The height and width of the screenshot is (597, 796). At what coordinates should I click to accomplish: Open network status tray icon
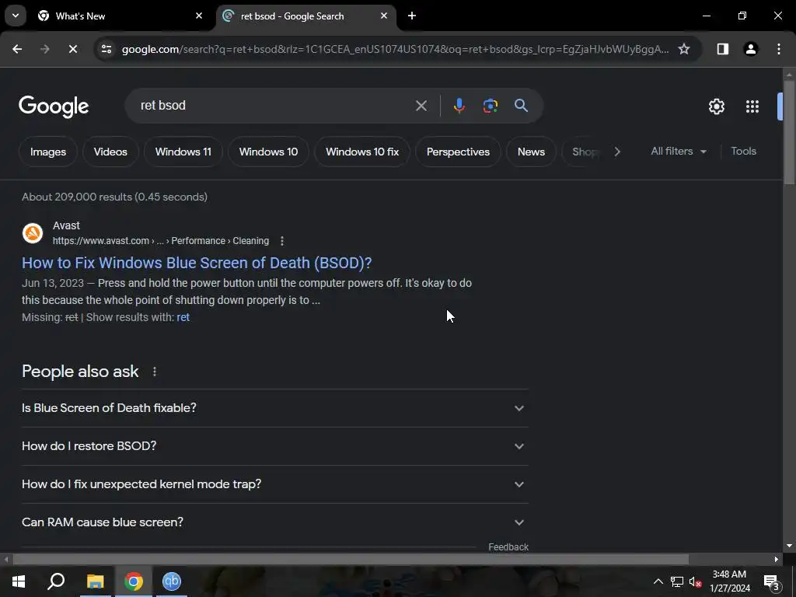[676, 581]
